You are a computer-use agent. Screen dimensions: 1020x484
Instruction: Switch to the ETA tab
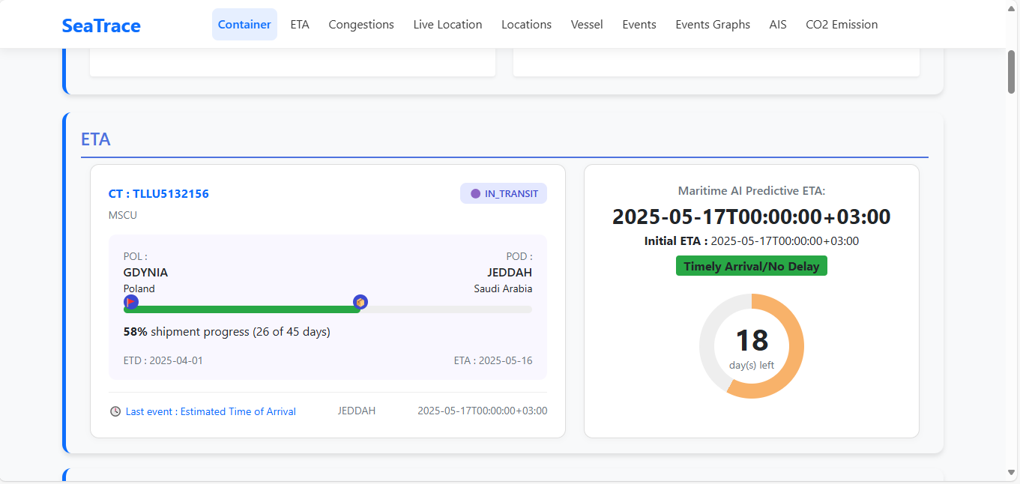point(300,24)
